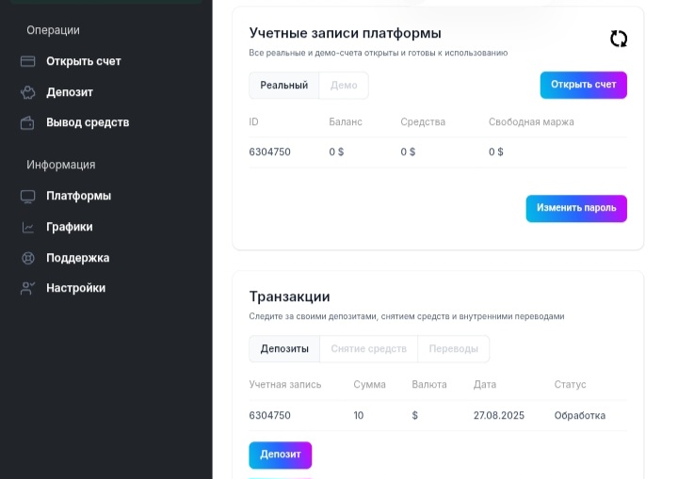Select the Депозиты transactions tab

point(284,349)
